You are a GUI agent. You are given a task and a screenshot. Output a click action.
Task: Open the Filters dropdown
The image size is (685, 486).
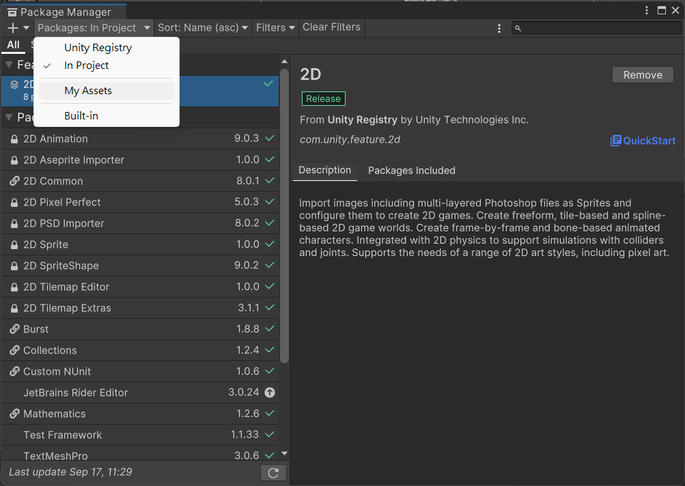click(275, 28)
